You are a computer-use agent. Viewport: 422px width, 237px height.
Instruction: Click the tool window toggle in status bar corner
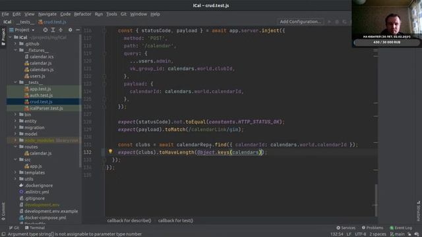click(3, 234)
